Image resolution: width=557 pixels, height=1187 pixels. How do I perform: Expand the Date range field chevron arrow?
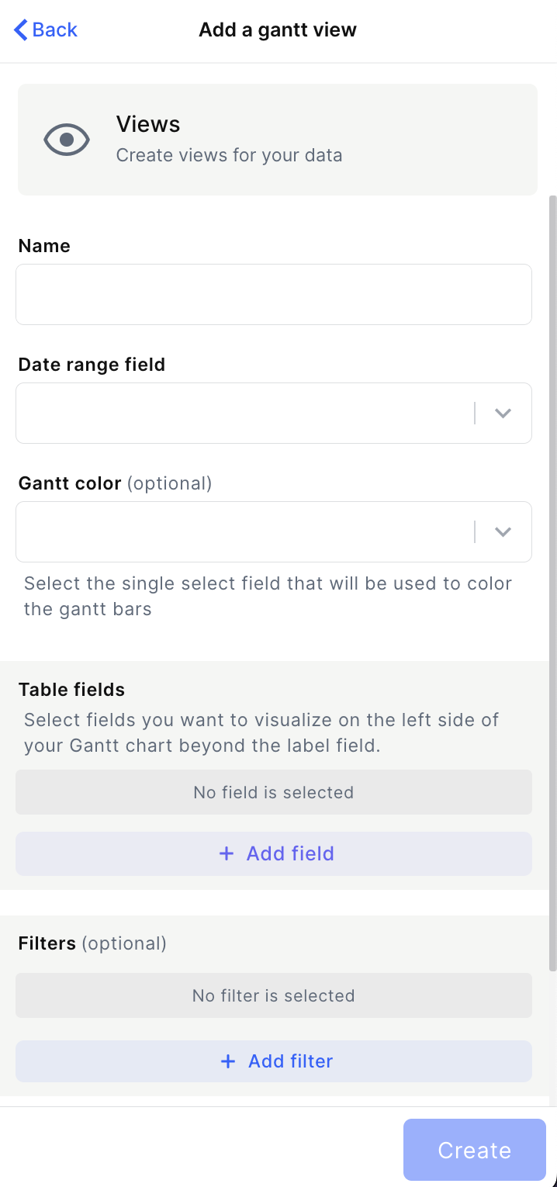click(503, 414)
